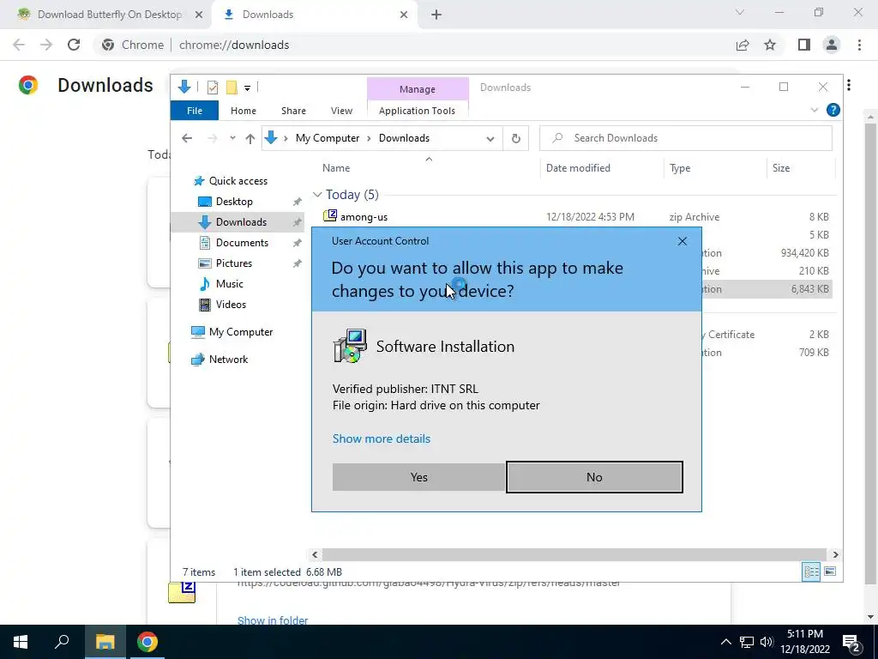Click Show in folder link in Chrome
This screenshot has height=659, width=878.
[x=273, y=620]
